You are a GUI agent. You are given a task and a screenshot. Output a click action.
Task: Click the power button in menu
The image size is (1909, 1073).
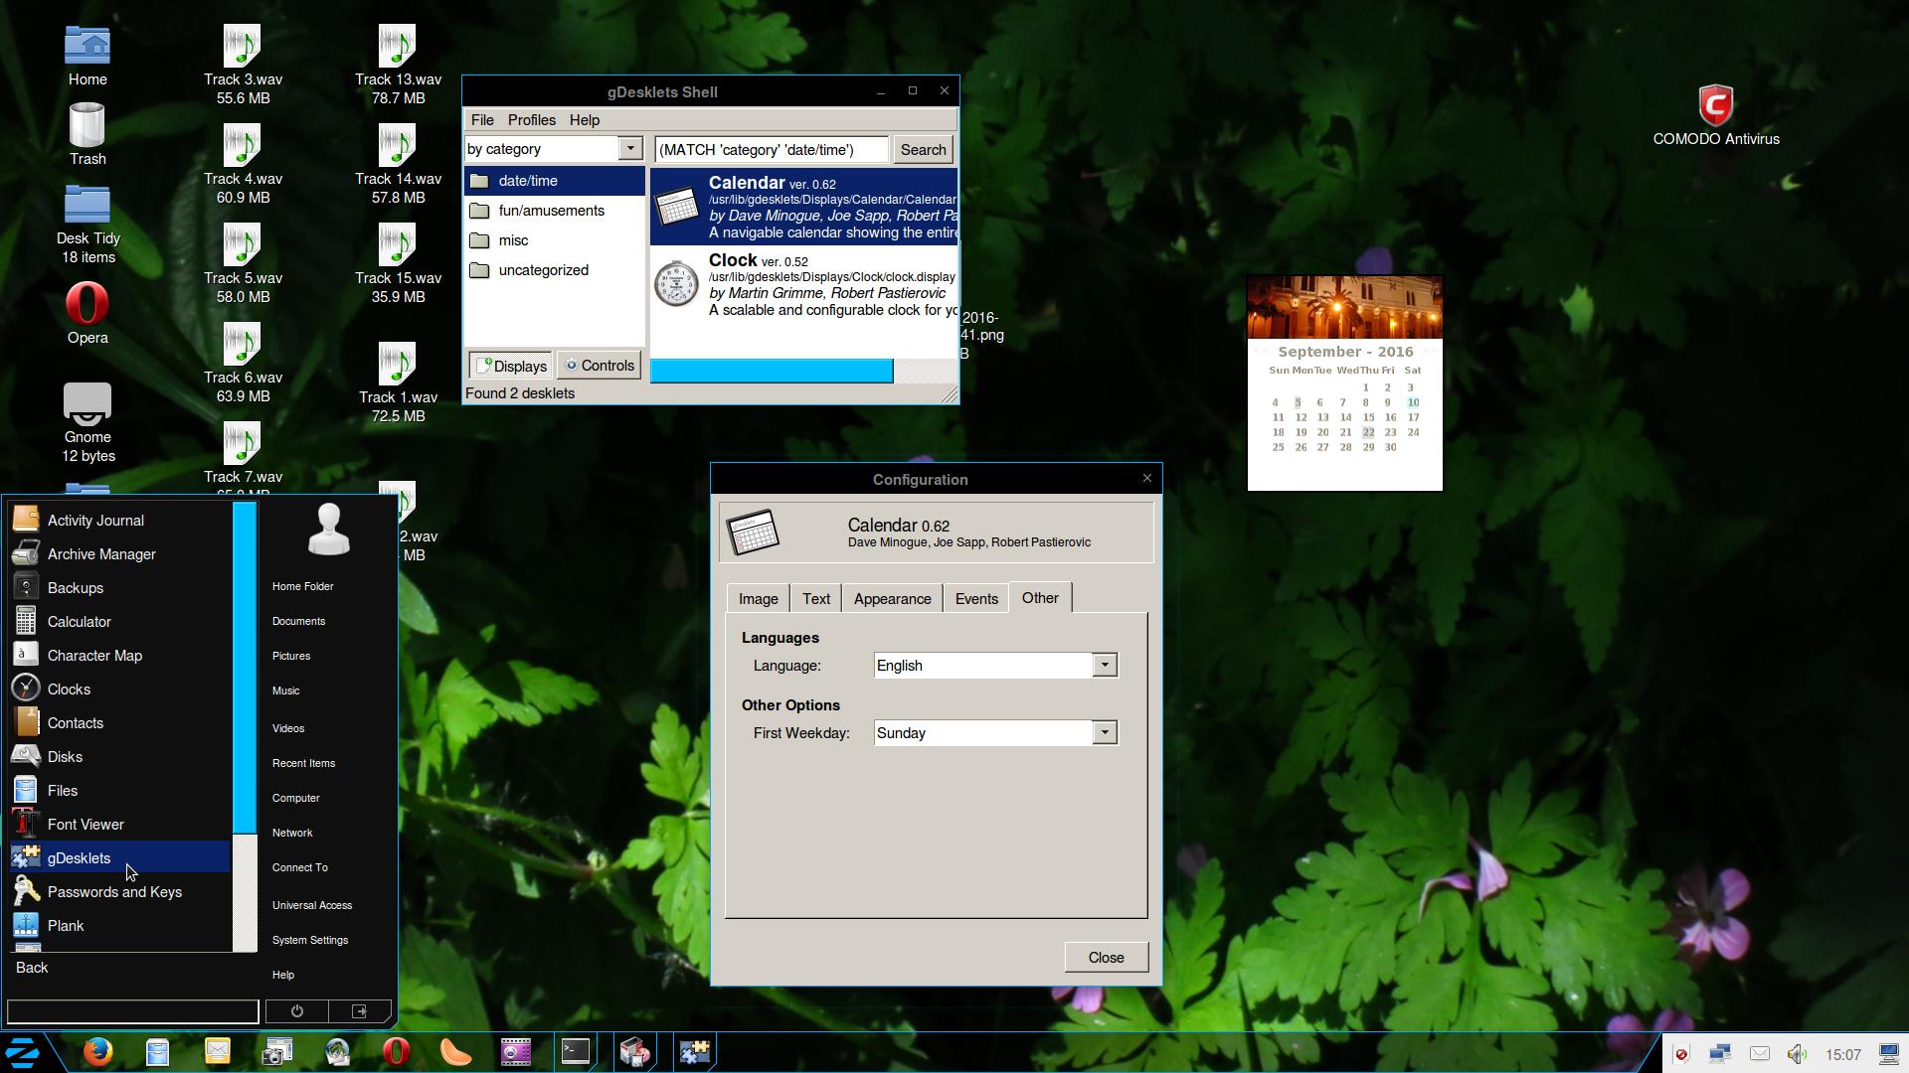click(x=296, y=1011)
